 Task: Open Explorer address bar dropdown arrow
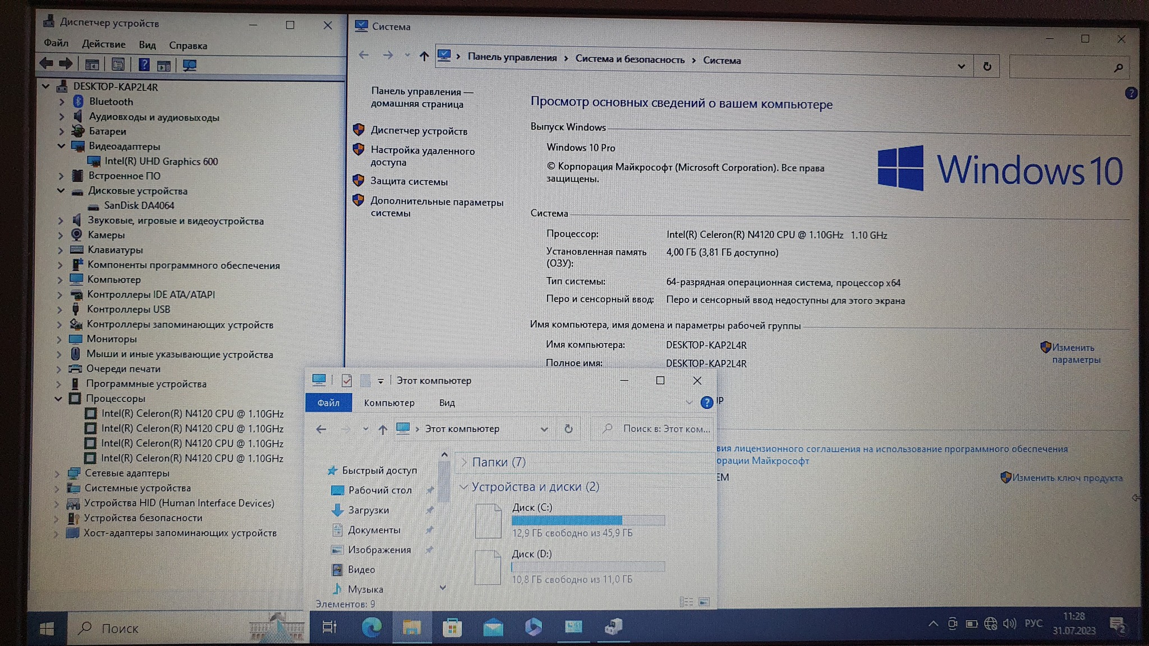544,429
